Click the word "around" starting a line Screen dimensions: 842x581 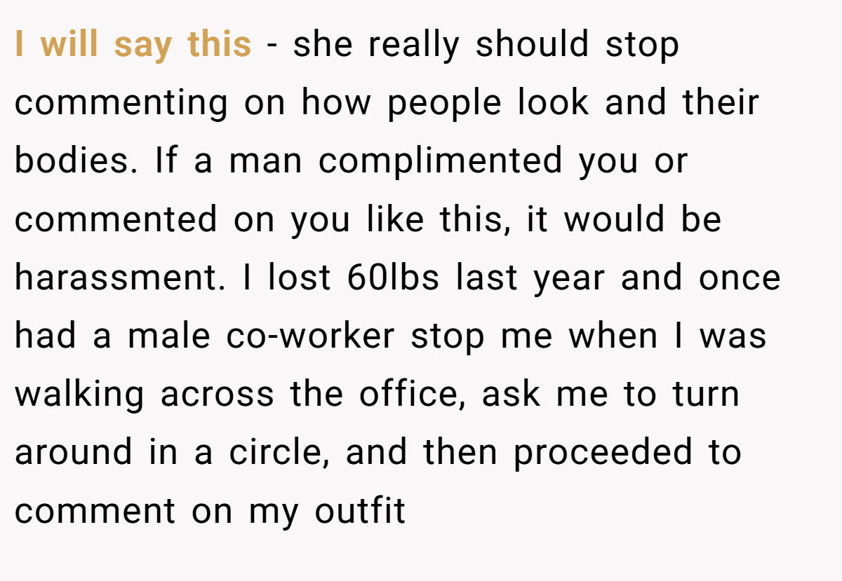click(74, 452)
